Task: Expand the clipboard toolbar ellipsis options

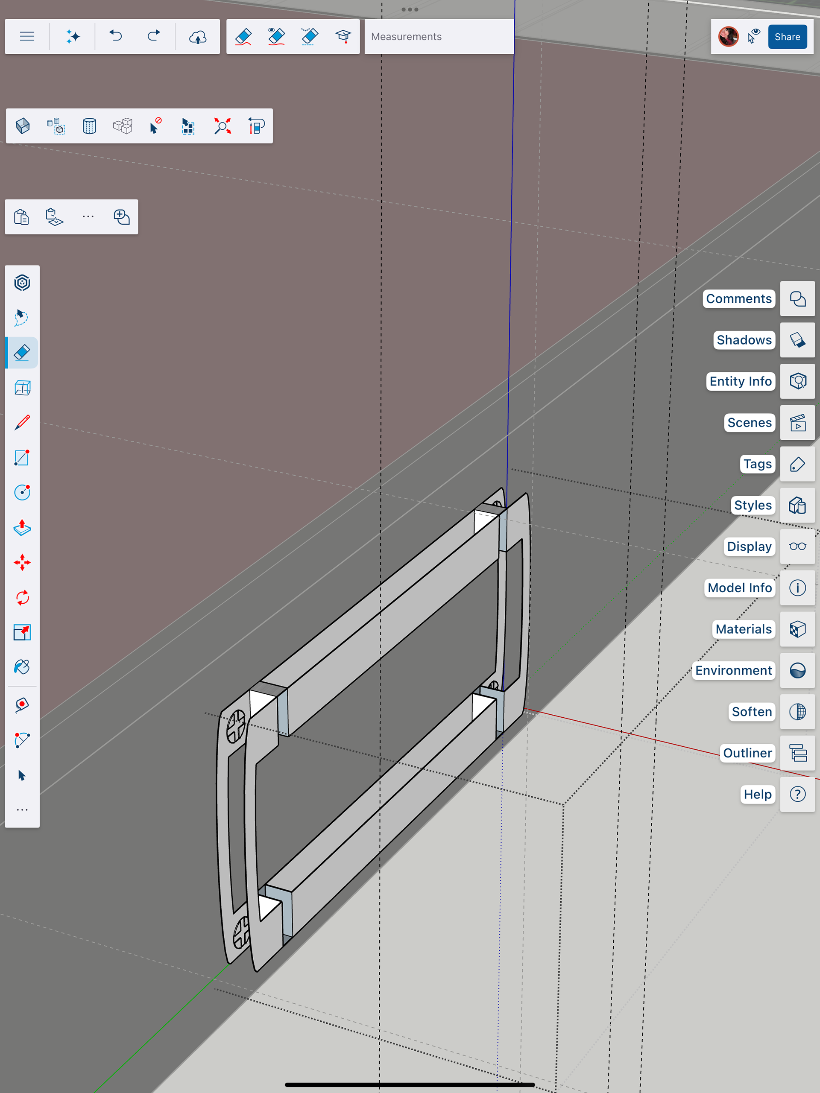Action: [x=88, y=217]
